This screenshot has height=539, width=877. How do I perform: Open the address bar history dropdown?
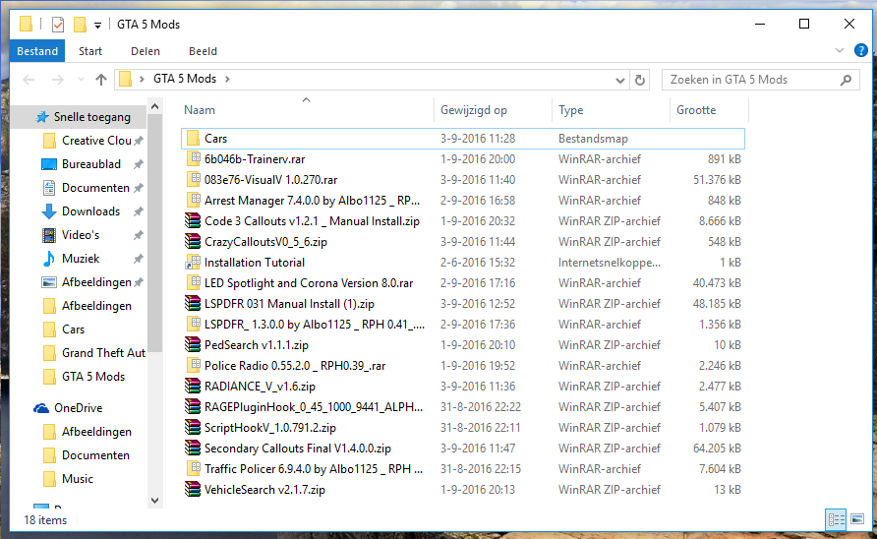pyautogui.click(x=619, y=80)
